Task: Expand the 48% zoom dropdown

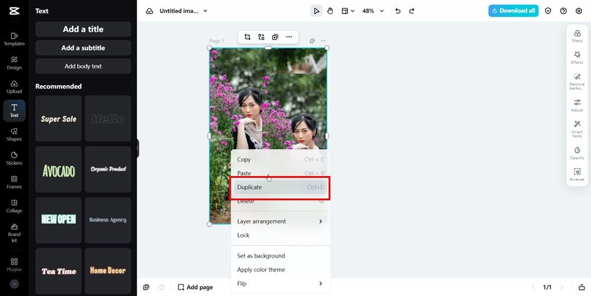Action: 373,11
